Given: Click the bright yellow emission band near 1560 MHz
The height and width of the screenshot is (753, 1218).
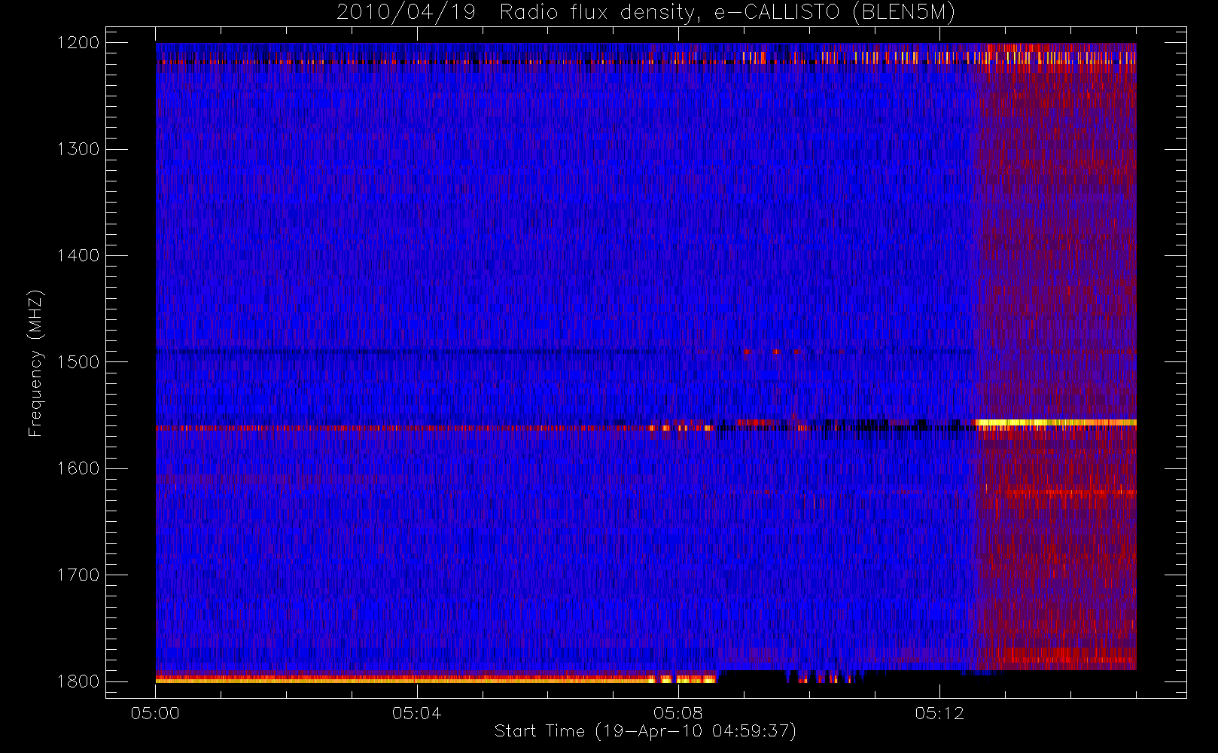Looking at the screenshot, I should [1055, 423].
